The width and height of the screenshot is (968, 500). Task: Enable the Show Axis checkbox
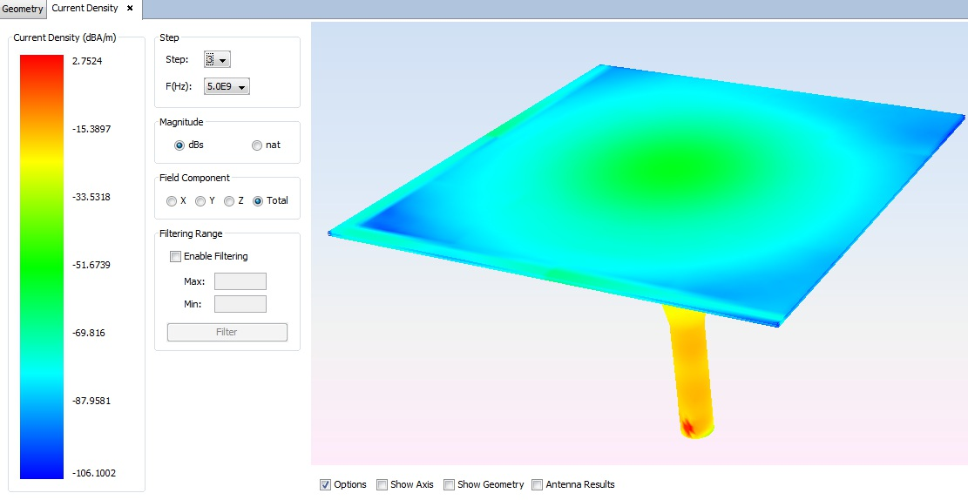tap(382, 485)
